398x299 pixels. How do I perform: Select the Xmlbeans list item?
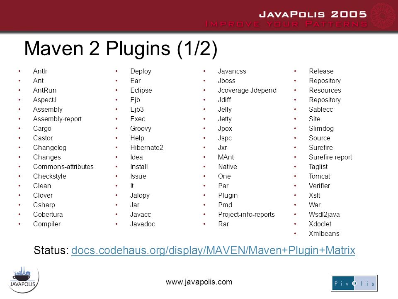click(x=324, y=234)
